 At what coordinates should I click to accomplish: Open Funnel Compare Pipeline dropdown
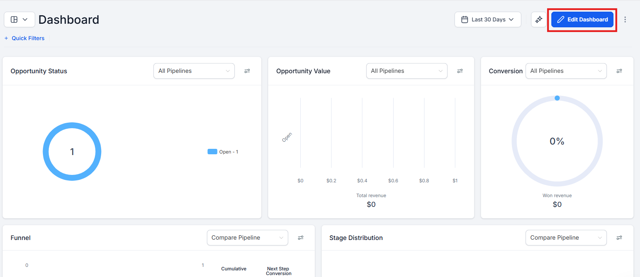[247, 238]
